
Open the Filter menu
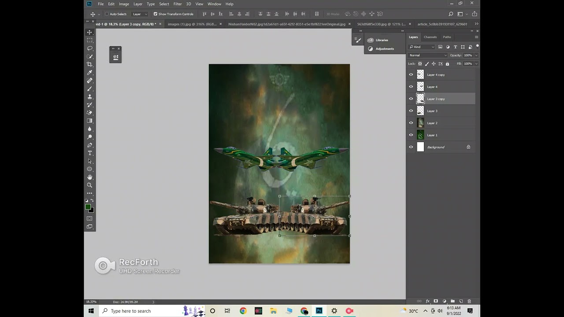coord(178,4)
